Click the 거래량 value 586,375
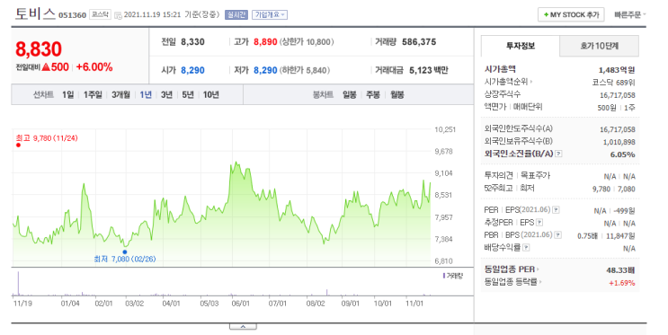 [419, 42]
